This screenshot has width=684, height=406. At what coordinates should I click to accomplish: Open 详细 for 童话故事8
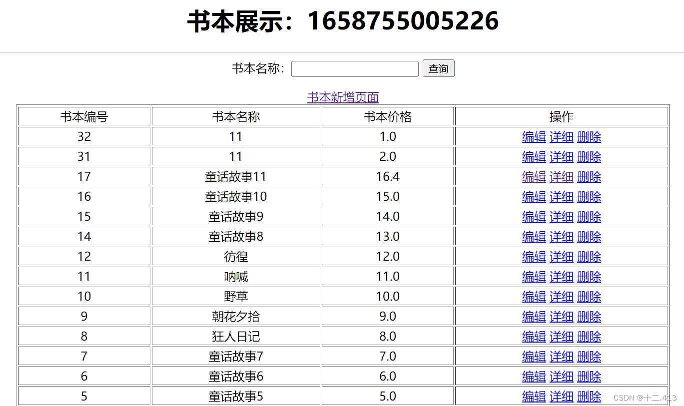point(562,237)
